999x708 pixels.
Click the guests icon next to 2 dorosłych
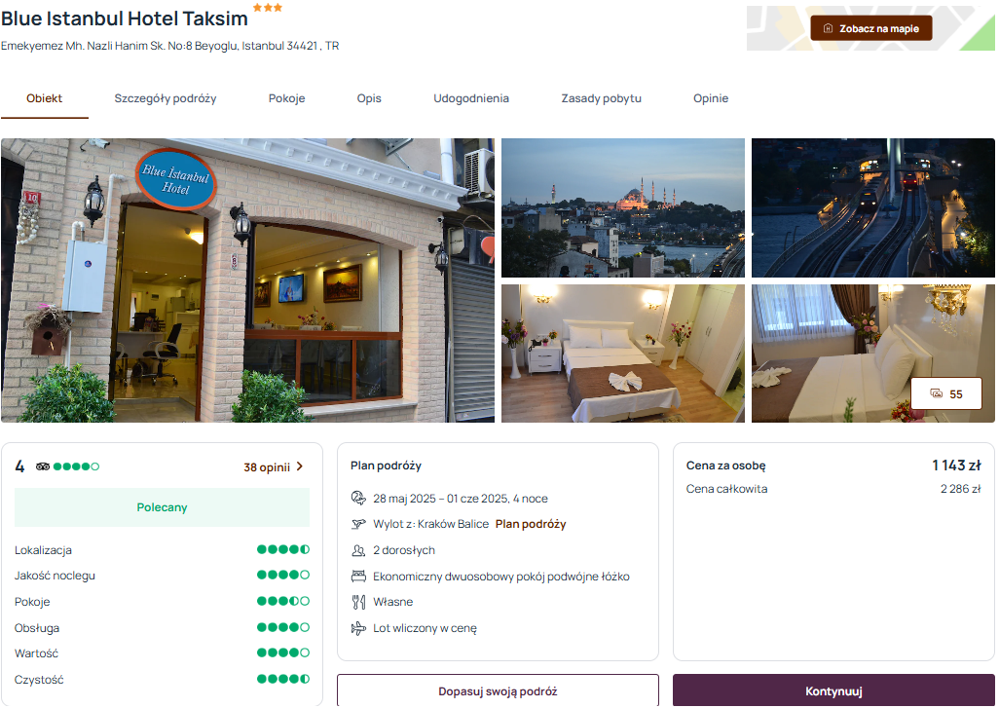pos(358,550)
